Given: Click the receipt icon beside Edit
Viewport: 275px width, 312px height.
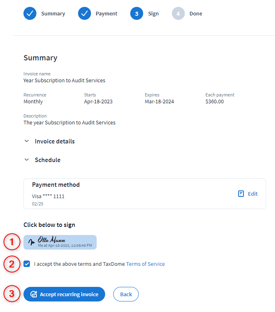Looking at the screenshot, I should click(241, 194).
